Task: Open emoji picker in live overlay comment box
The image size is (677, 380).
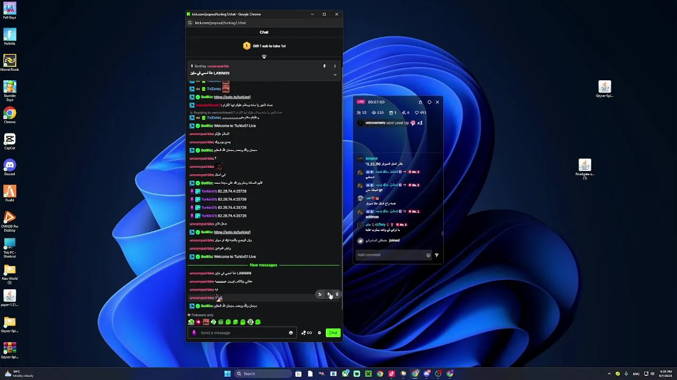Action: click(428, 255)
